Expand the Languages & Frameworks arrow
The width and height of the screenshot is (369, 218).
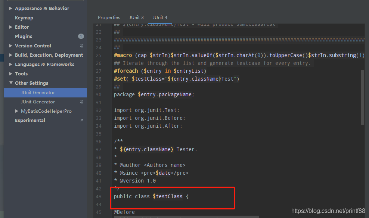pyautogui.click(x=11, y=65)
